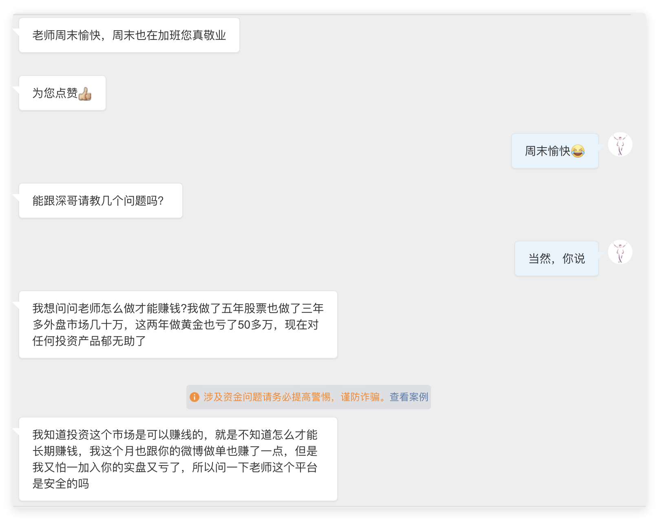Click the 为您点赞 message bubble
Screen dimensions: 659x521
(62, 93)
